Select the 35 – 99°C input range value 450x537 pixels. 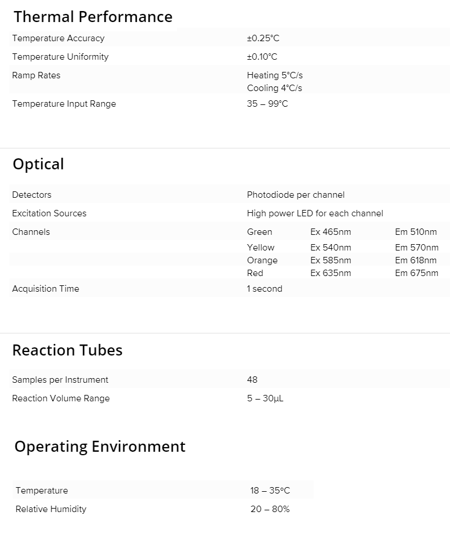pos(267,104)
